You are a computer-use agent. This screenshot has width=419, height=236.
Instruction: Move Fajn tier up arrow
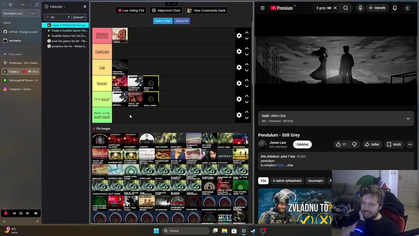247,64
